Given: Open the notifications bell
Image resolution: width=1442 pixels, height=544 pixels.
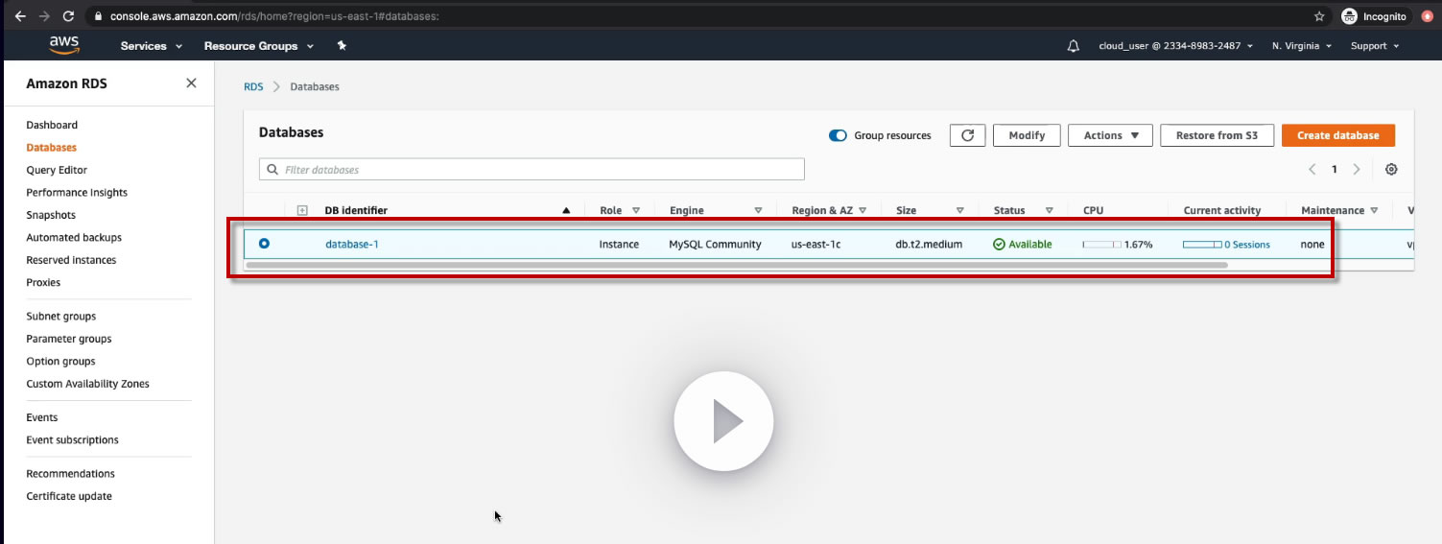Looking at the screenshot, I should click(x=1074, y=46).
